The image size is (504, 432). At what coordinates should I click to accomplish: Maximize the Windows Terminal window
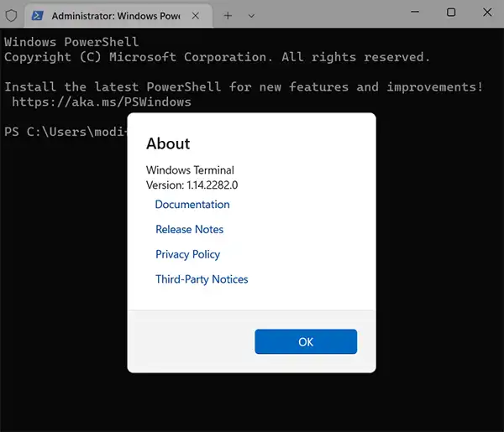pos(451,13)
